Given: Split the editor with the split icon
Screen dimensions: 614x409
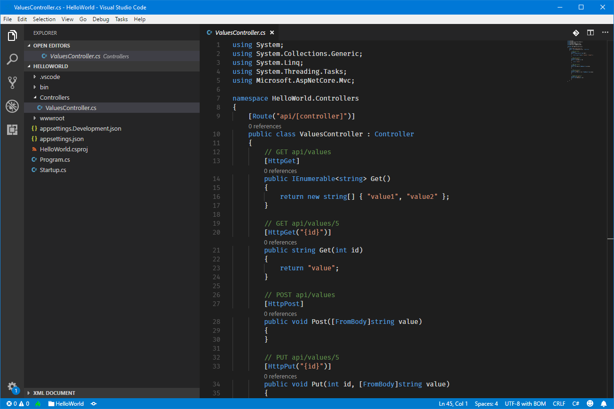Looking at the screenshot, I should point(591,32).
